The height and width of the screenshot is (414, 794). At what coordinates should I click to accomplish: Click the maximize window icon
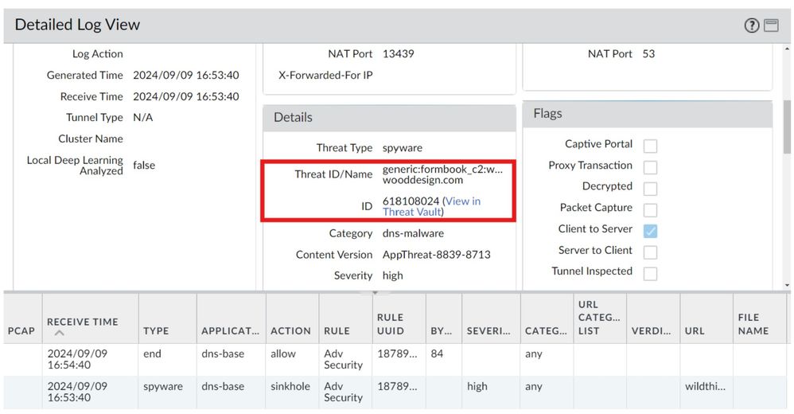[771, 25]
